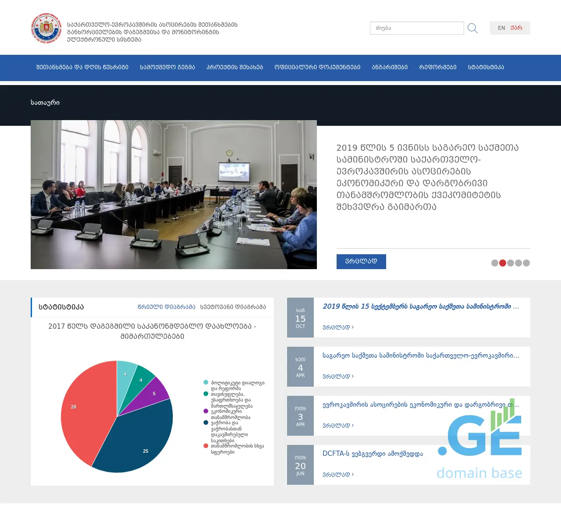The image size is (561, 526).
Task: Select the second red slider dot
Action: [x=503, y=263]
